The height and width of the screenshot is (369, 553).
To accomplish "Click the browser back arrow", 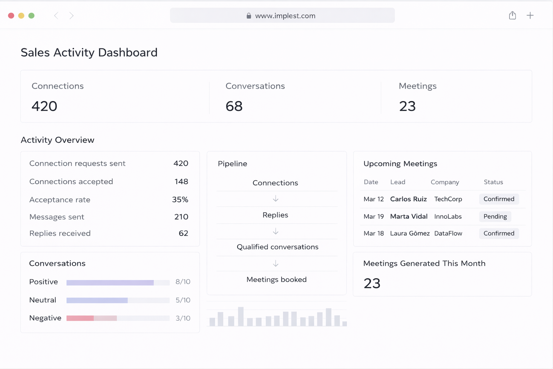I will (56, 15).
